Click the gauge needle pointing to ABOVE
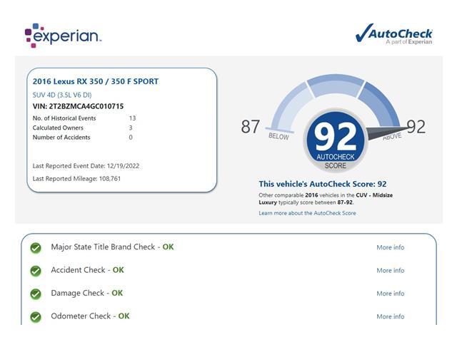This screenshot has height=342, width=457. (386, 133)
